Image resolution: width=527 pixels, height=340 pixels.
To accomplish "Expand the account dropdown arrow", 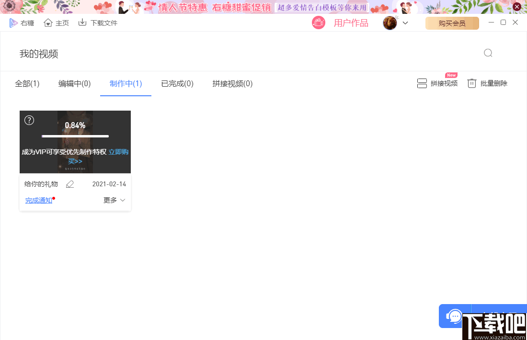I will click(405, 23).
